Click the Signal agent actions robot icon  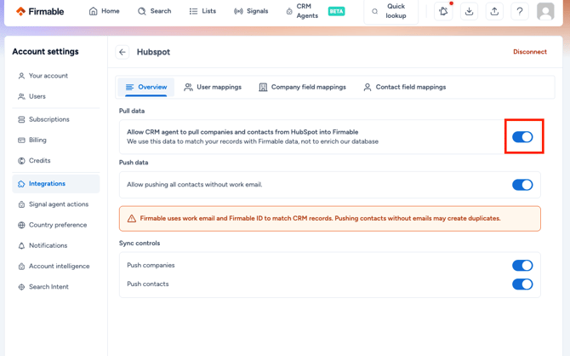[x=21, y=204]
